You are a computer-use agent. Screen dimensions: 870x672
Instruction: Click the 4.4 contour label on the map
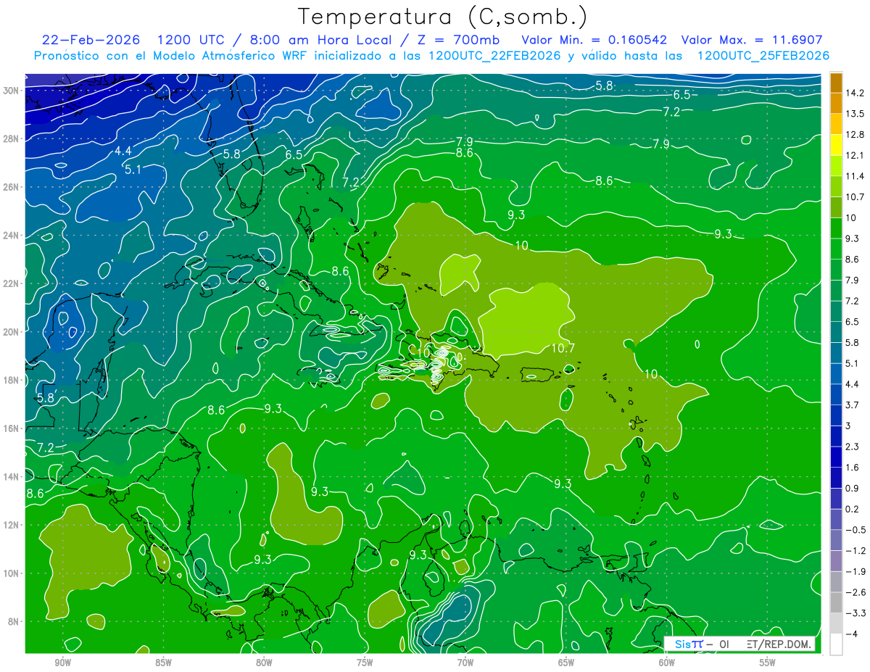pos(123,152)
